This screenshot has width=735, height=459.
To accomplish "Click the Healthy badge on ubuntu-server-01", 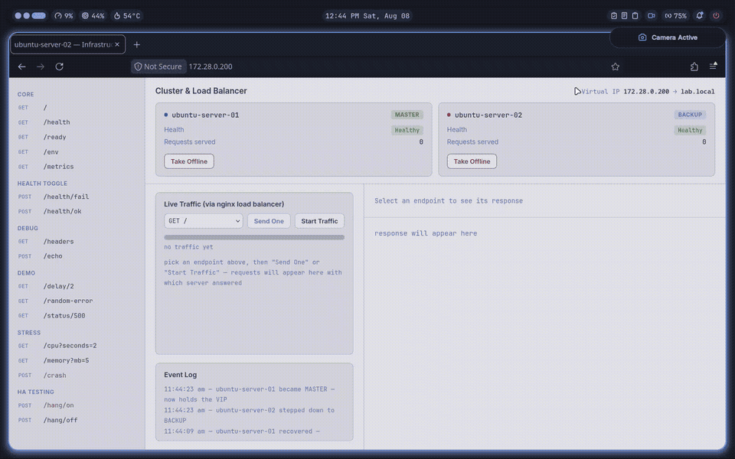I will tap(407, 130).
